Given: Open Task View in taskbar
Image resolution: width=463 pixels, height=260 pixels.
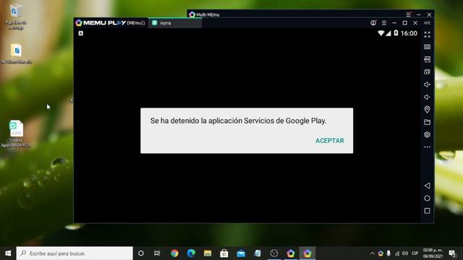Looking at the screenshot, I should point(157,253).
